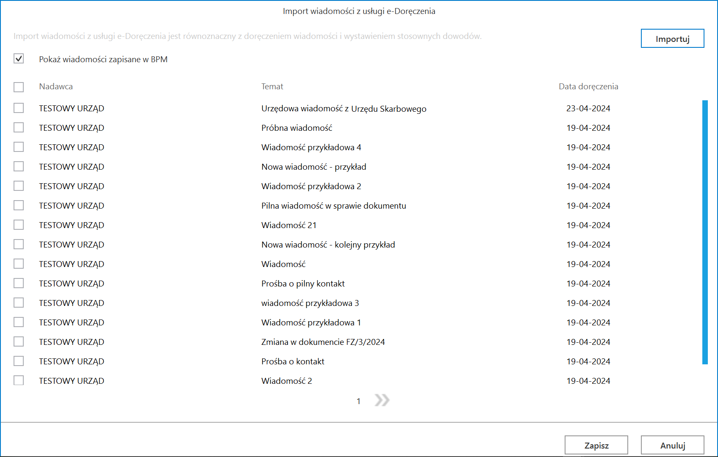Tick checkbox for 'Zmiana w dokumencie FZ/3/2024'
This screenshot has height=457, width=718.
point(19,342)
